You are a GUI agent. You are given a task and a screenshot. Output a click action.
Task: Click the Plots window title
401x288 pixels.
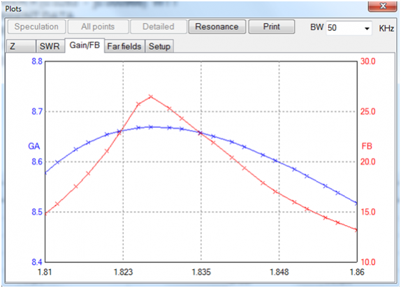(x=13, y=9)
